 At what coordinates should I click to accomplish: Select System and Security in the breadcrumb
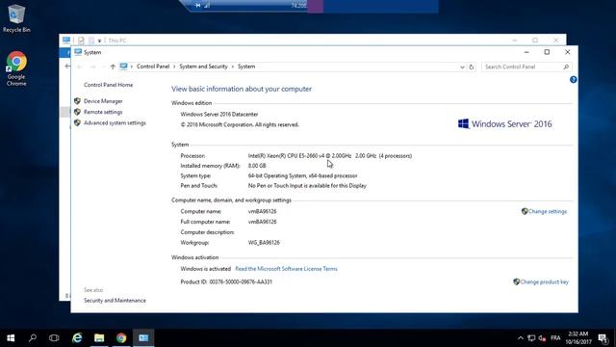[203, 67]
